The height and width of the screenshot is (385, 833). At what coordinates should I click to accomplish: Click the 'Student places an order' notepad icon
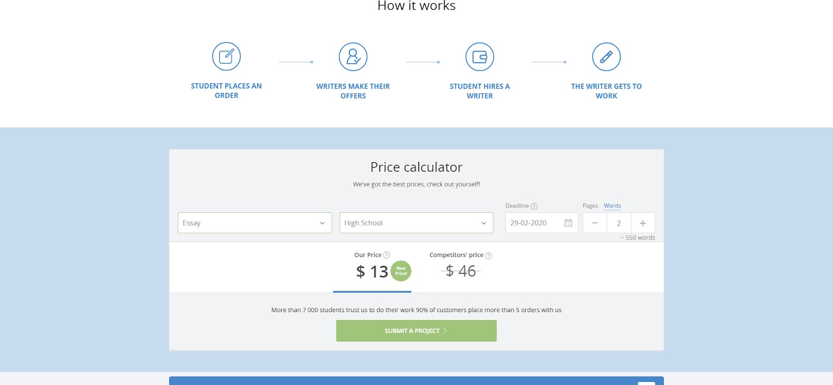point(226,56)
